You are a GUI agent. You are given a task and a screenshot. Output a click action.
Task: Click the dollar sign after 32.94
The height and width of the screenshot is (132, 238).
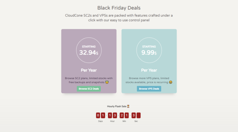[x=97, y=53]
